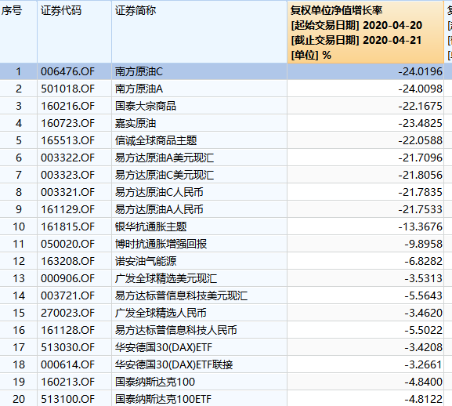Click the value -21.7835

coord(421,192)
